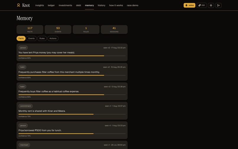Click the 'seen ×2 · 15 Aug, 05:35 pm' timestamp
238x149 pixels.
click(114, 67)
